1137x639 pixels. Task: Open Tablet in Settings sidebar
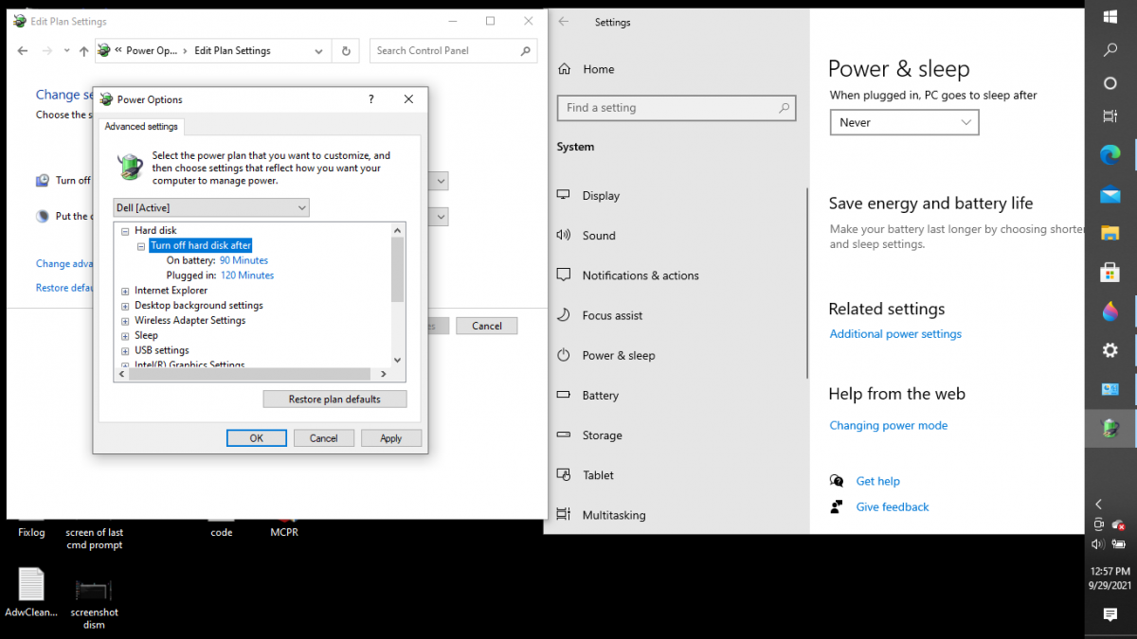coord(598,475)
